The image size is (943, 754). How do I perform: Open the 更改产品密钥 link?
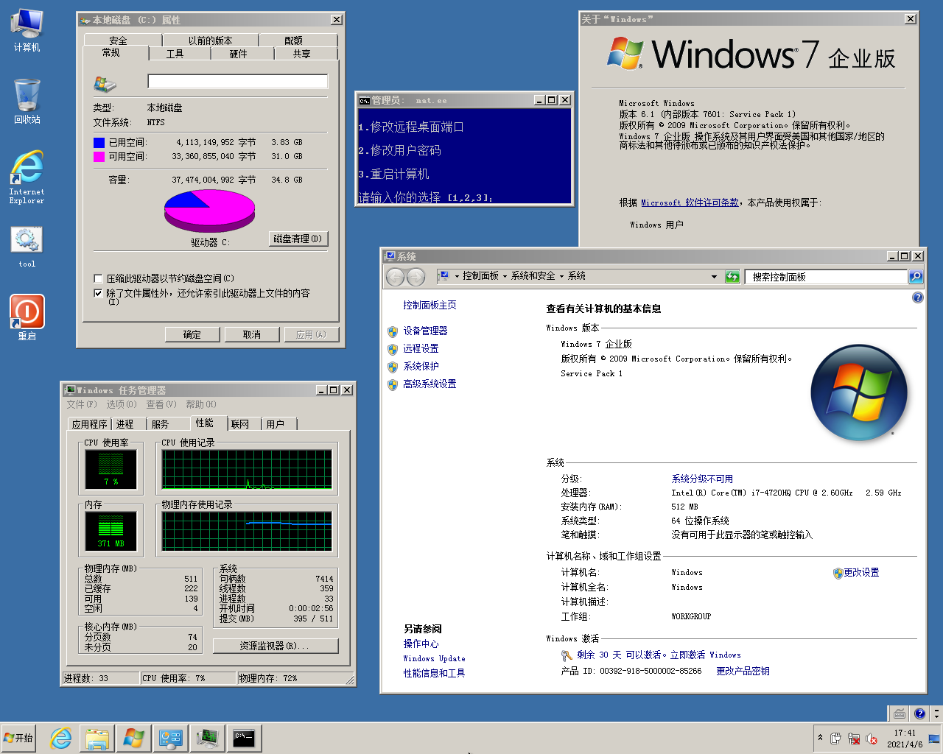(743, 671)
